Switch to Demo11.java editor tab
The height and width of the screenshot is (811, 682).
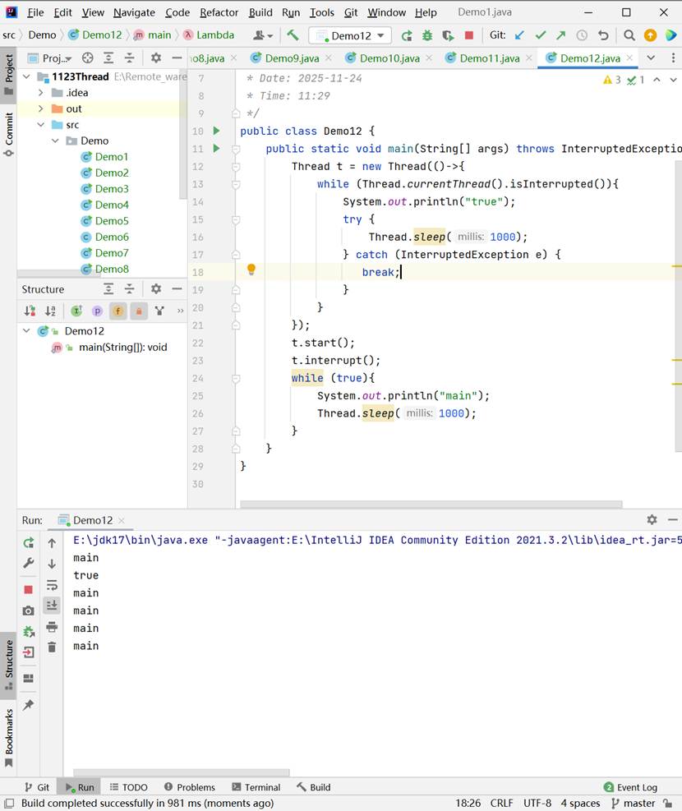(x=489, y=58)
